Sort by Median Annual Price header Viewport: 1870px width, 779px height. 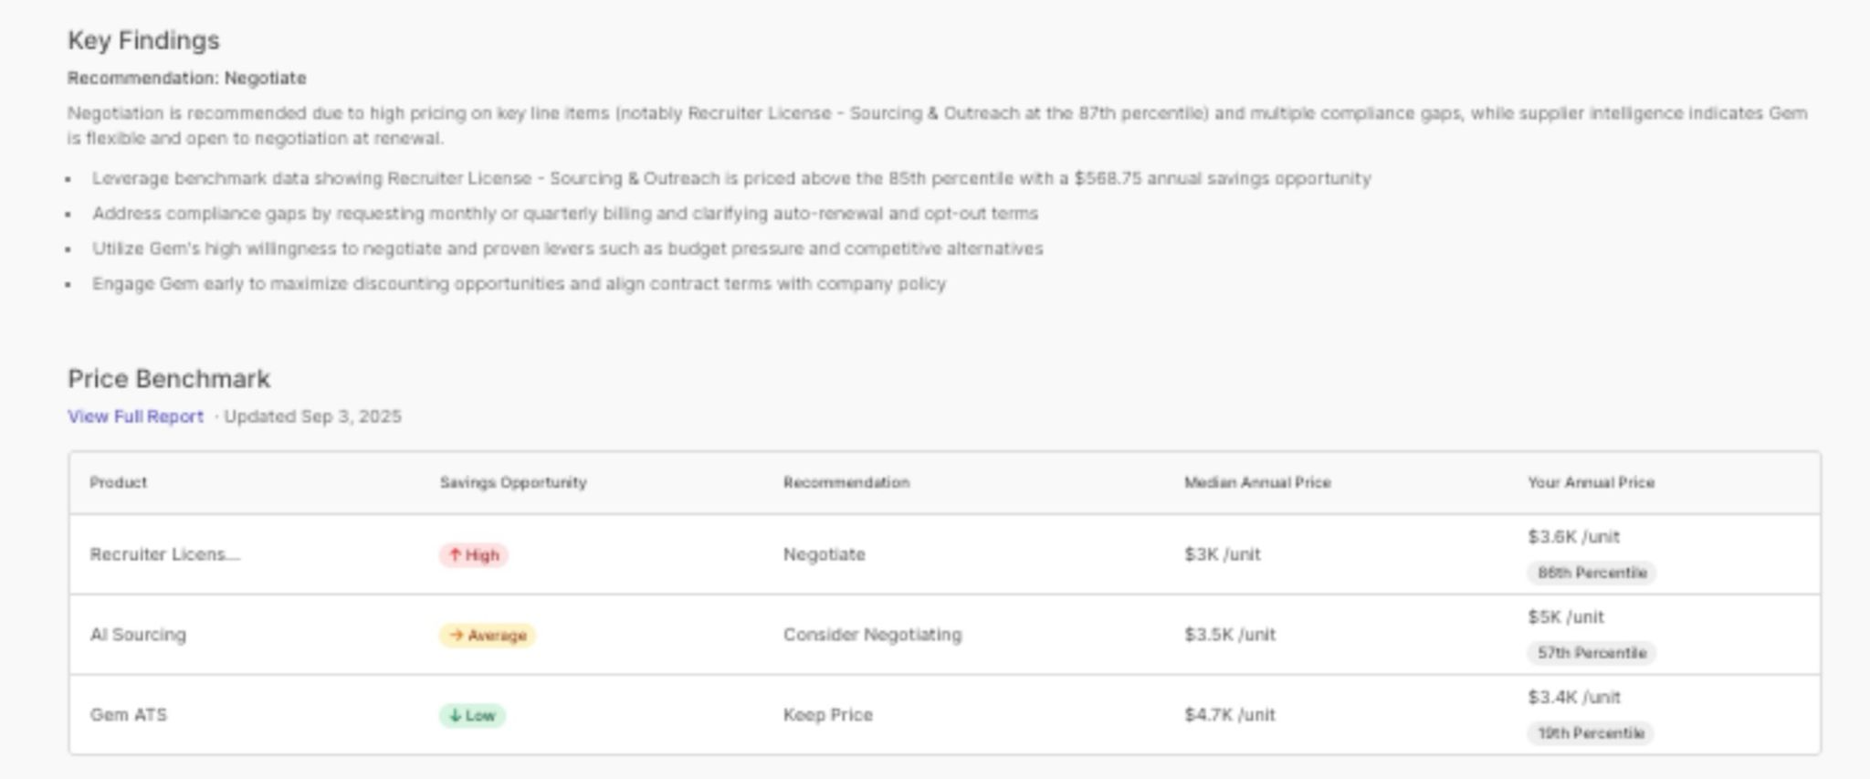coord(1257,482)
